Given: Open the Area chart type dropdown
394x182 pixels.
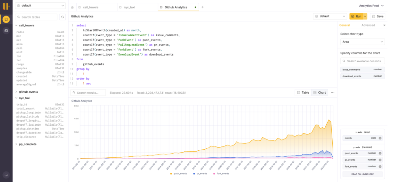Looking at the screenshot, I should (362, 42).
